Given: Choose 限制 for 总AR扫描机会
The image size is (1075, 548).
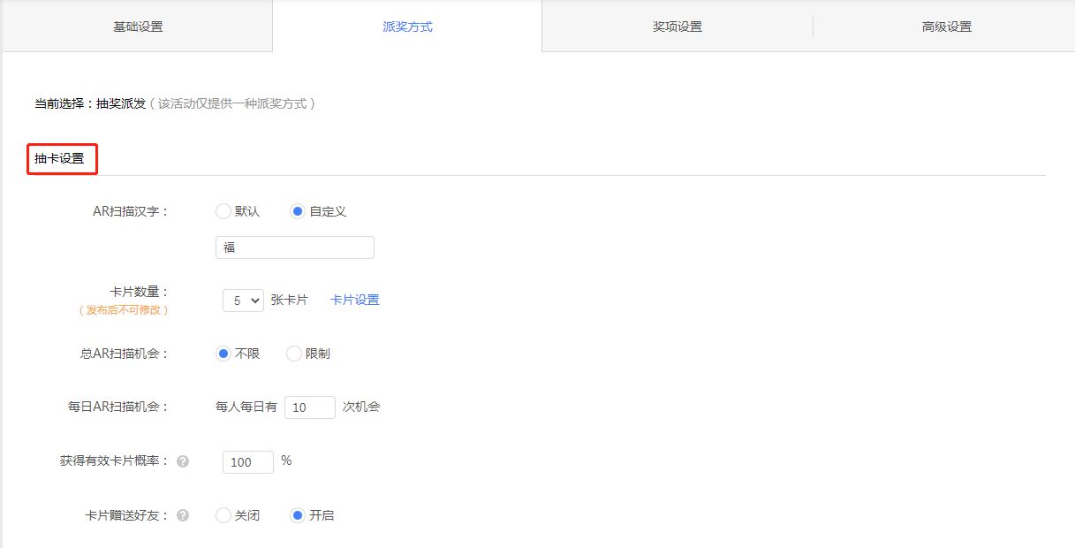Looking at the screenshot, I should [294, 354].
